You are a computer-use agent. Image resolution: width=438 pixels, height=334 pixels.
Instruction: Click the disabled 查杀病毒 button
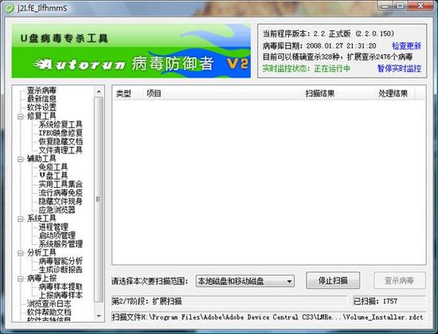[400, 281]
